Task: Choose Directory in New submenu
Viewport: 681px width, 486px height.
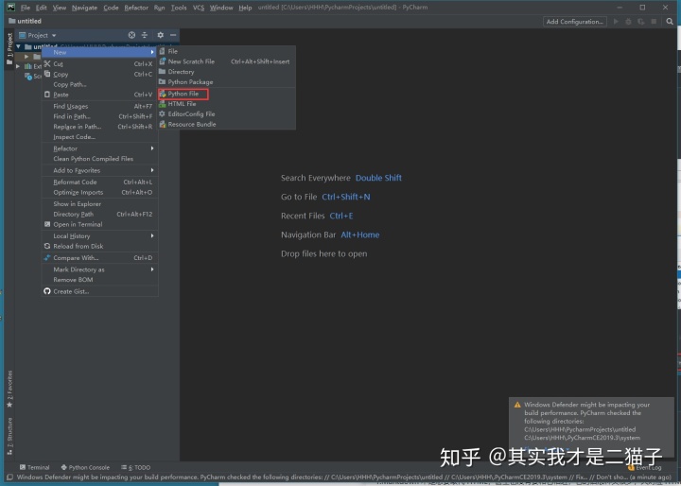Action: [x=226, y=72]
